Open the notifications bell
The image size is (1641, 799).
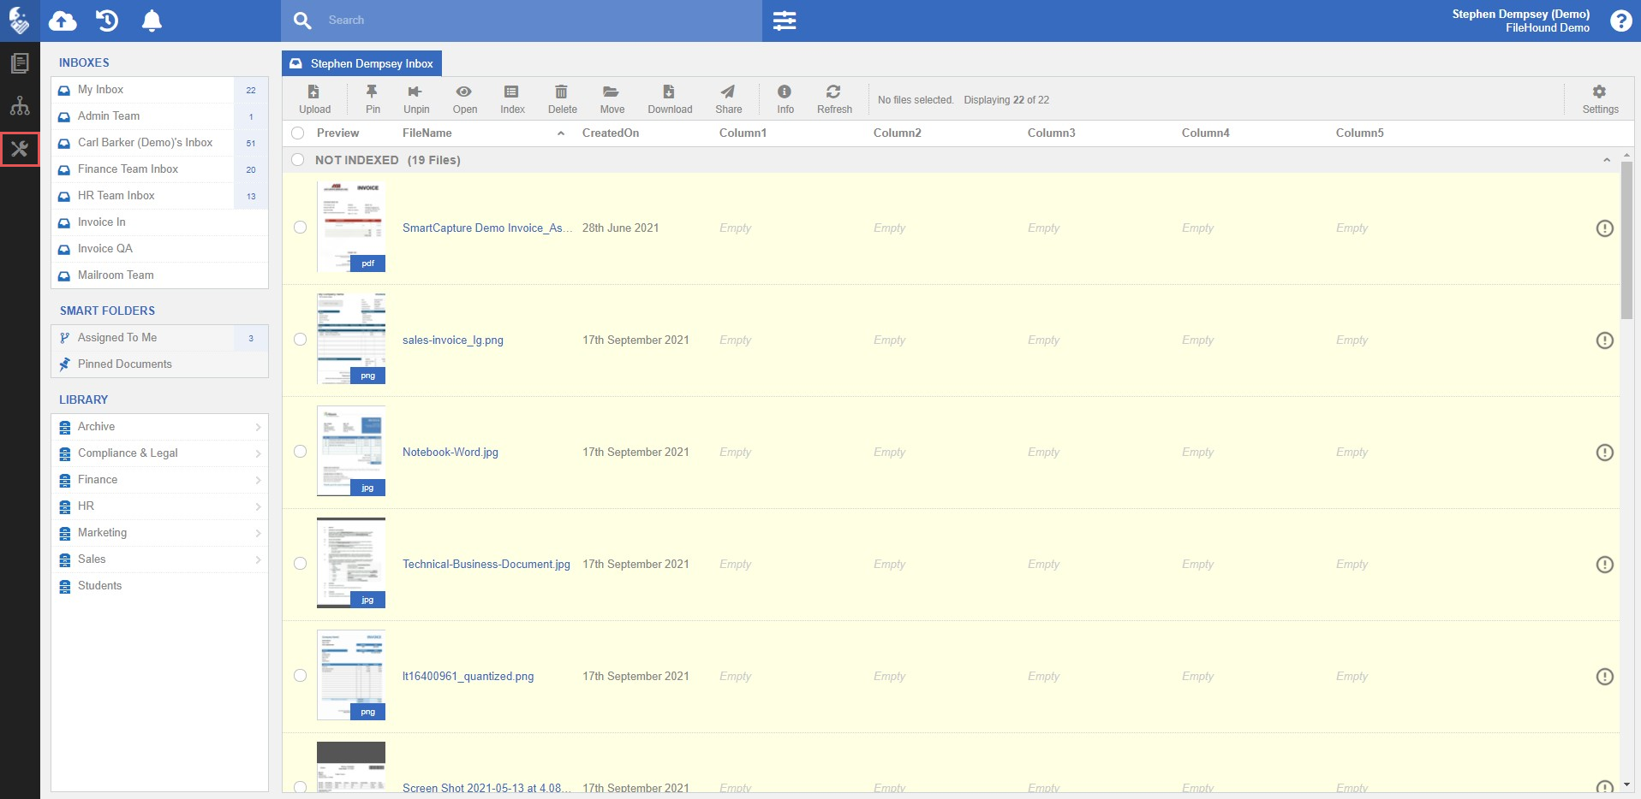[152, 21]
